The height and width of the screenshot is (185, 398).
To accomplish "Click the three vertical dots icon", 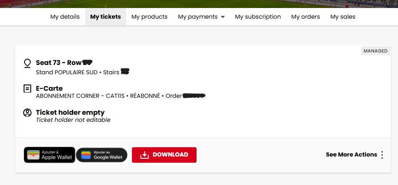I will (x=382, y=155).
